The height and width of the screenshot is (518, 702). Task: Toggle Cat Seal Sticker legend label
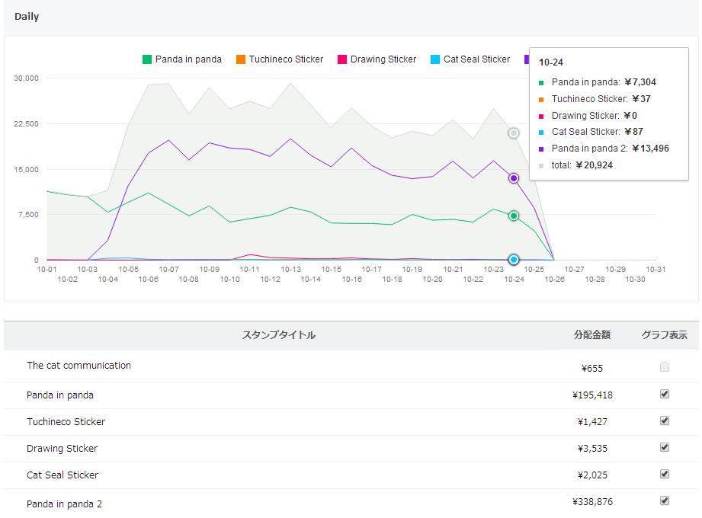coord(476,59)
